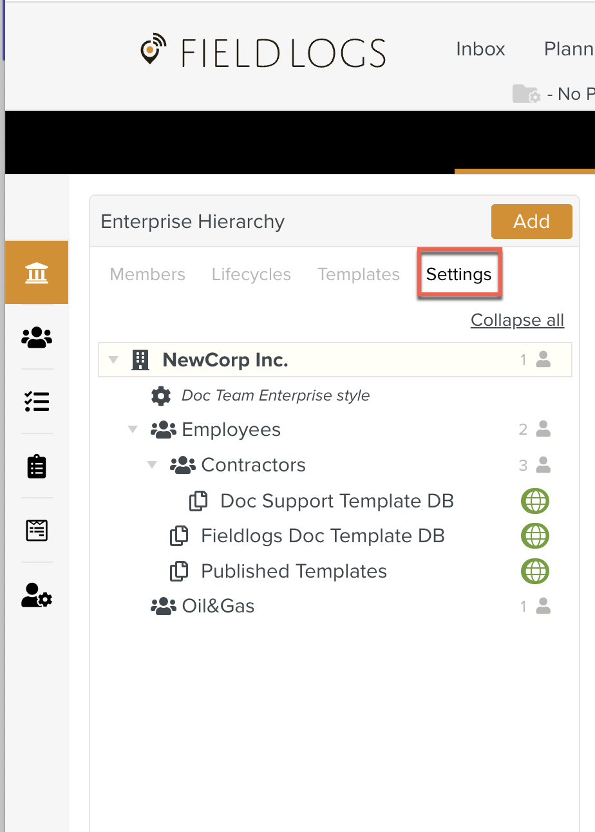Image resolution: width=595 pixels, height=832 pixels.
Task: Select the Oil&Gas group
Action: point(218,606)
